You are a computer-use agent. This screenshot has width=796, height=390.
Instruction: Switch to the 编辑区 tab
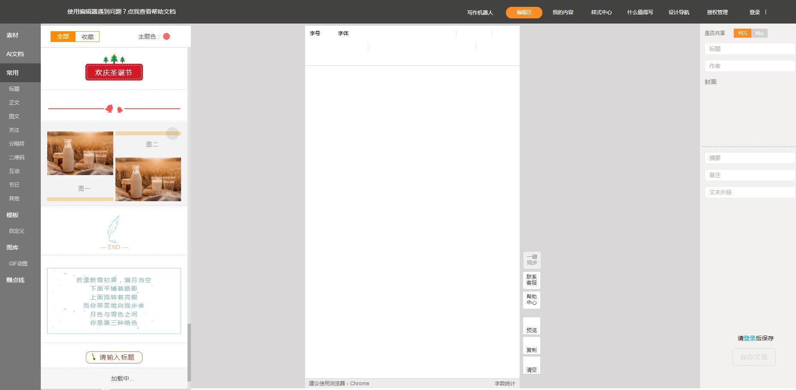pos(524,12)
